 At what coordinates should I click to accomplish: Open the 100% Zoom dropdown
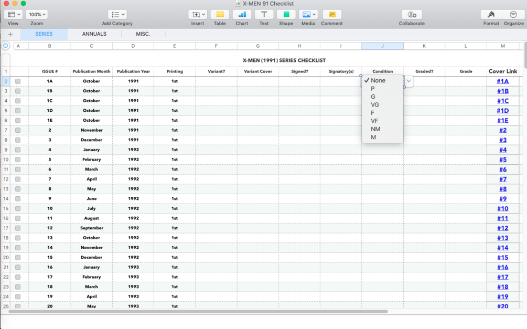37,15
